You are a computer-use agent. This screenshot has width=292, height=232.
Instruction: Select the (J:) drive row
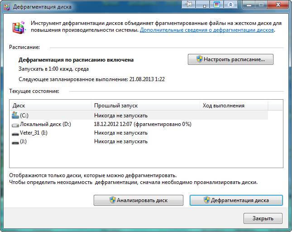pos(139,141)
